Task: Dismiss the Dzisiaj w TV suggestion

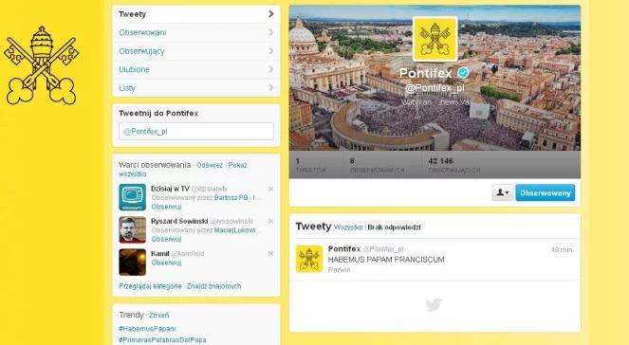Action: (270, 189)
